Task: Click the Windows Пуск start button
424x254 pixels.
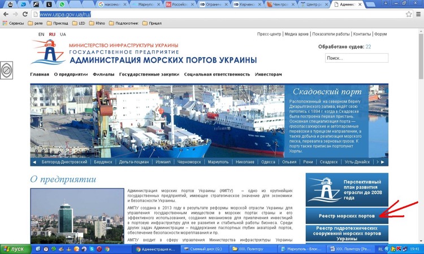Action: [15, 248]
